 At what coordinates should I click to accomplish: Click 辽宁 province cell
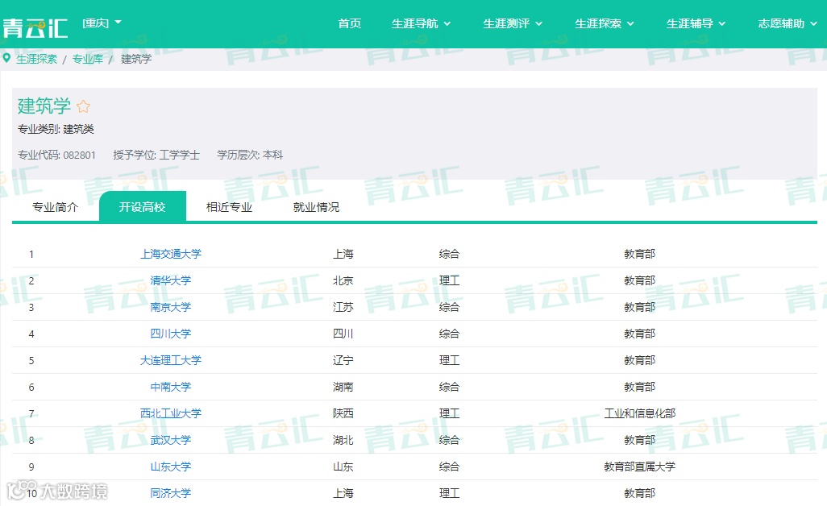[343, 360]
